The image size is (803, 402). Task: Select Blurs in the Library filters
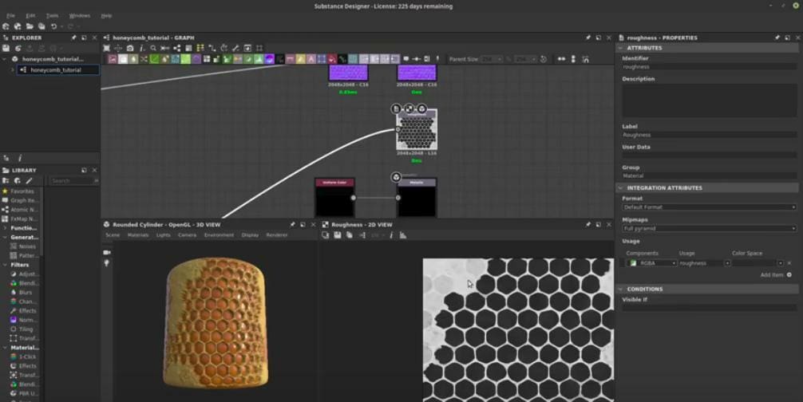tap(25, 293)
